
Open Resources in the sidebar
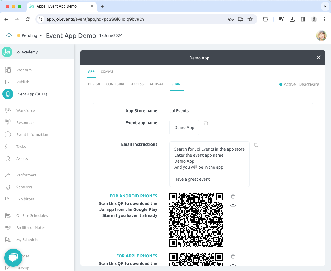[25, 122]
